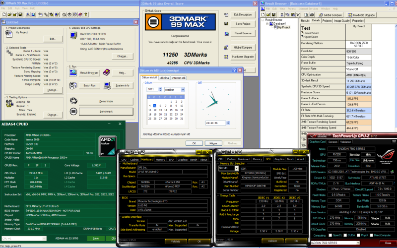397x248 pixels.
Task: Click the striped icon beside the Benchmark button
Action: pyautogui.click(x=73, y=111)
